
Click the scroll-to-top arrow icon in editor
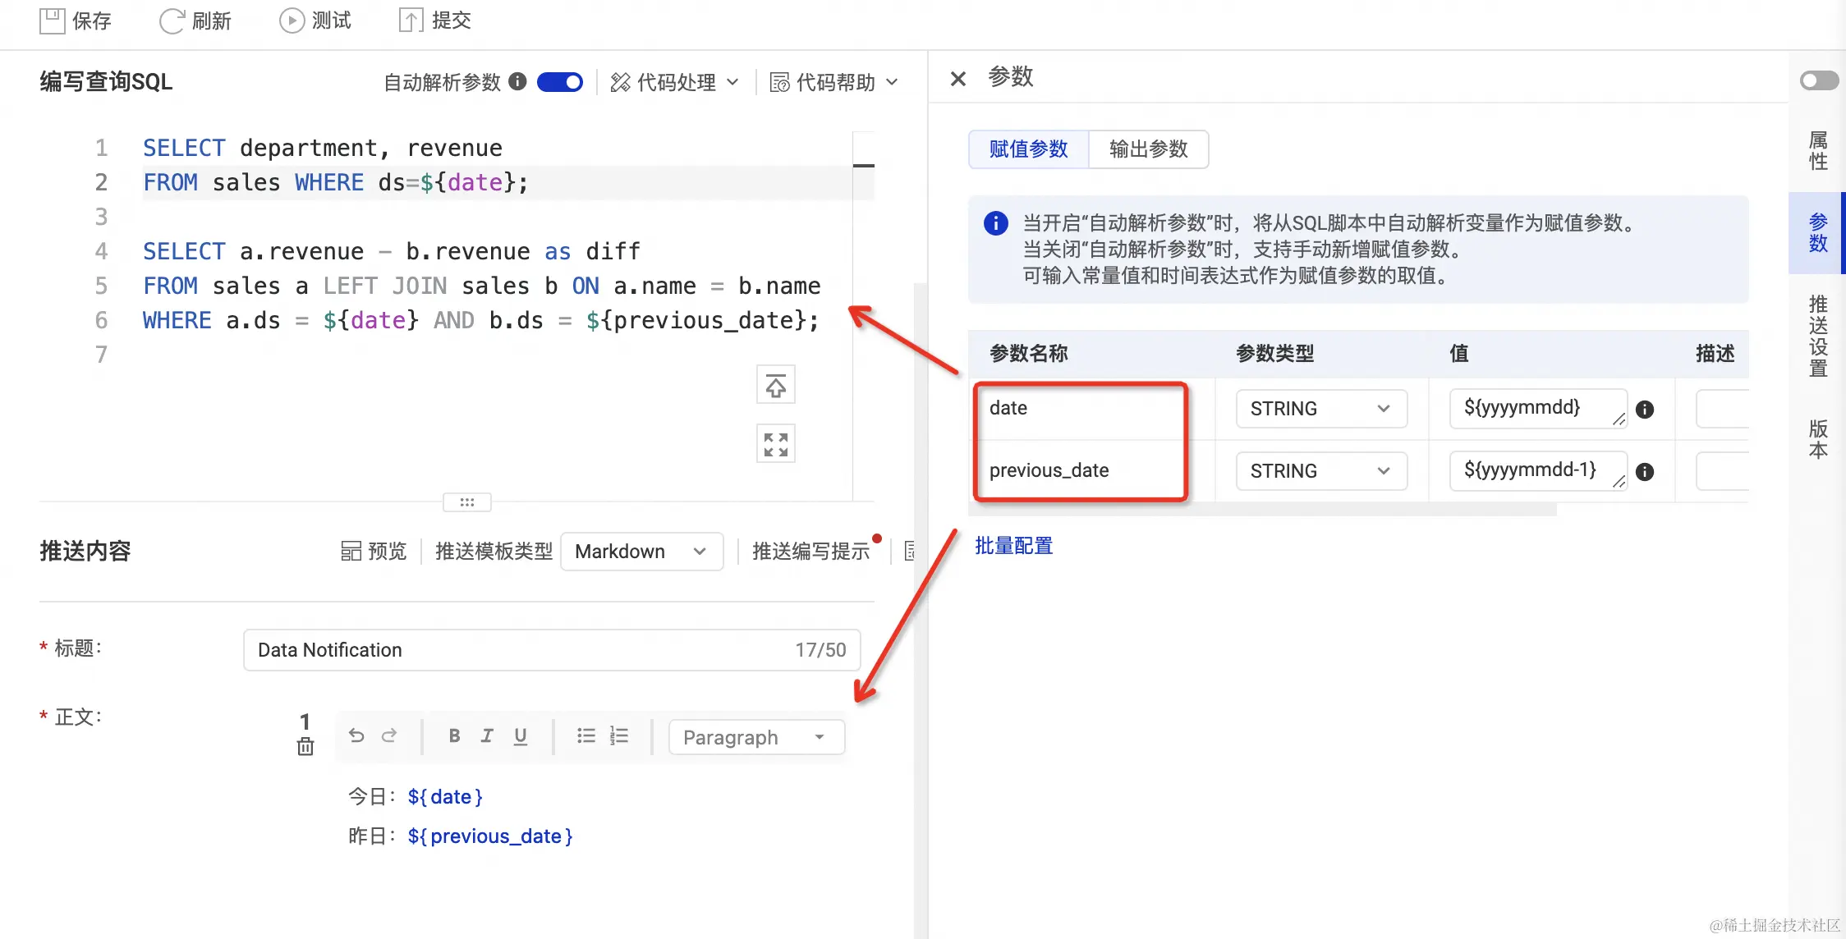pos(775,385)
